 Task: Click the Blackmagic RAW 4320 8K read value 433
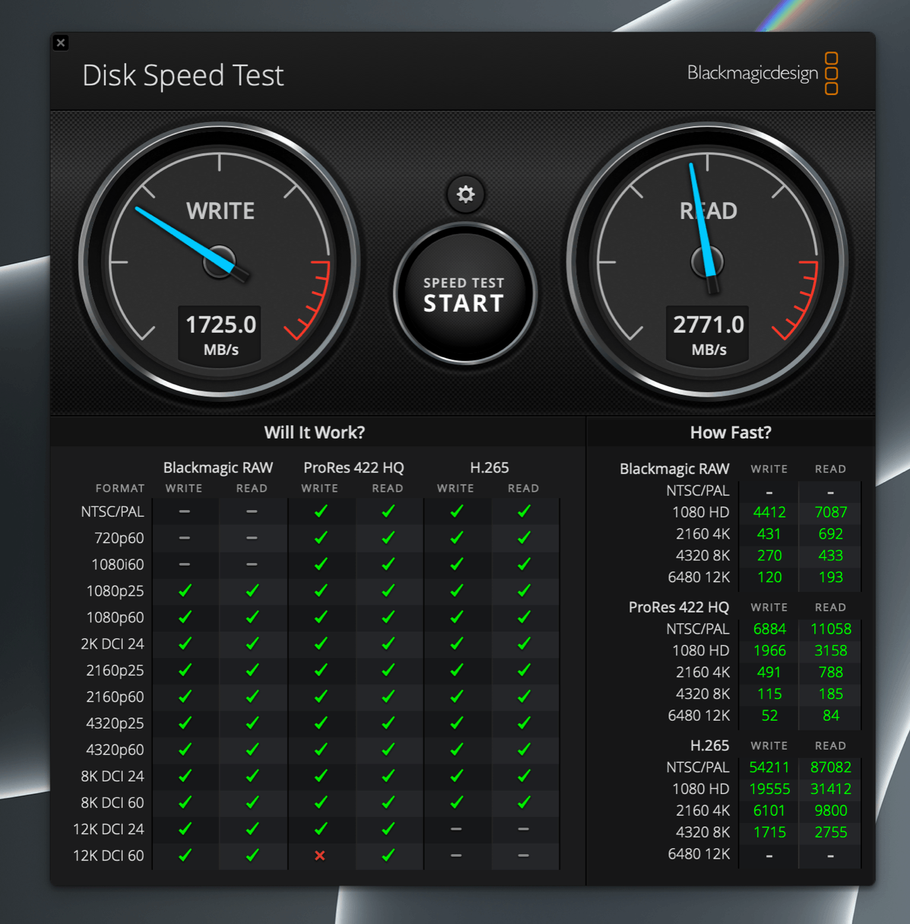tap(831, 556)
